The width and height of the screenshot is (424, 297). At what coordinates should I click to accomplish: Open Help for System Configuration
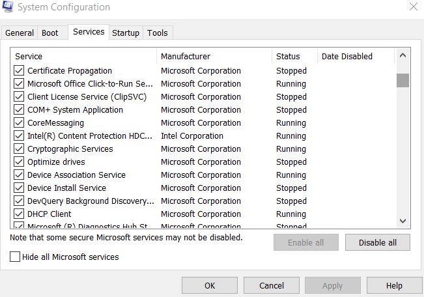394,285
